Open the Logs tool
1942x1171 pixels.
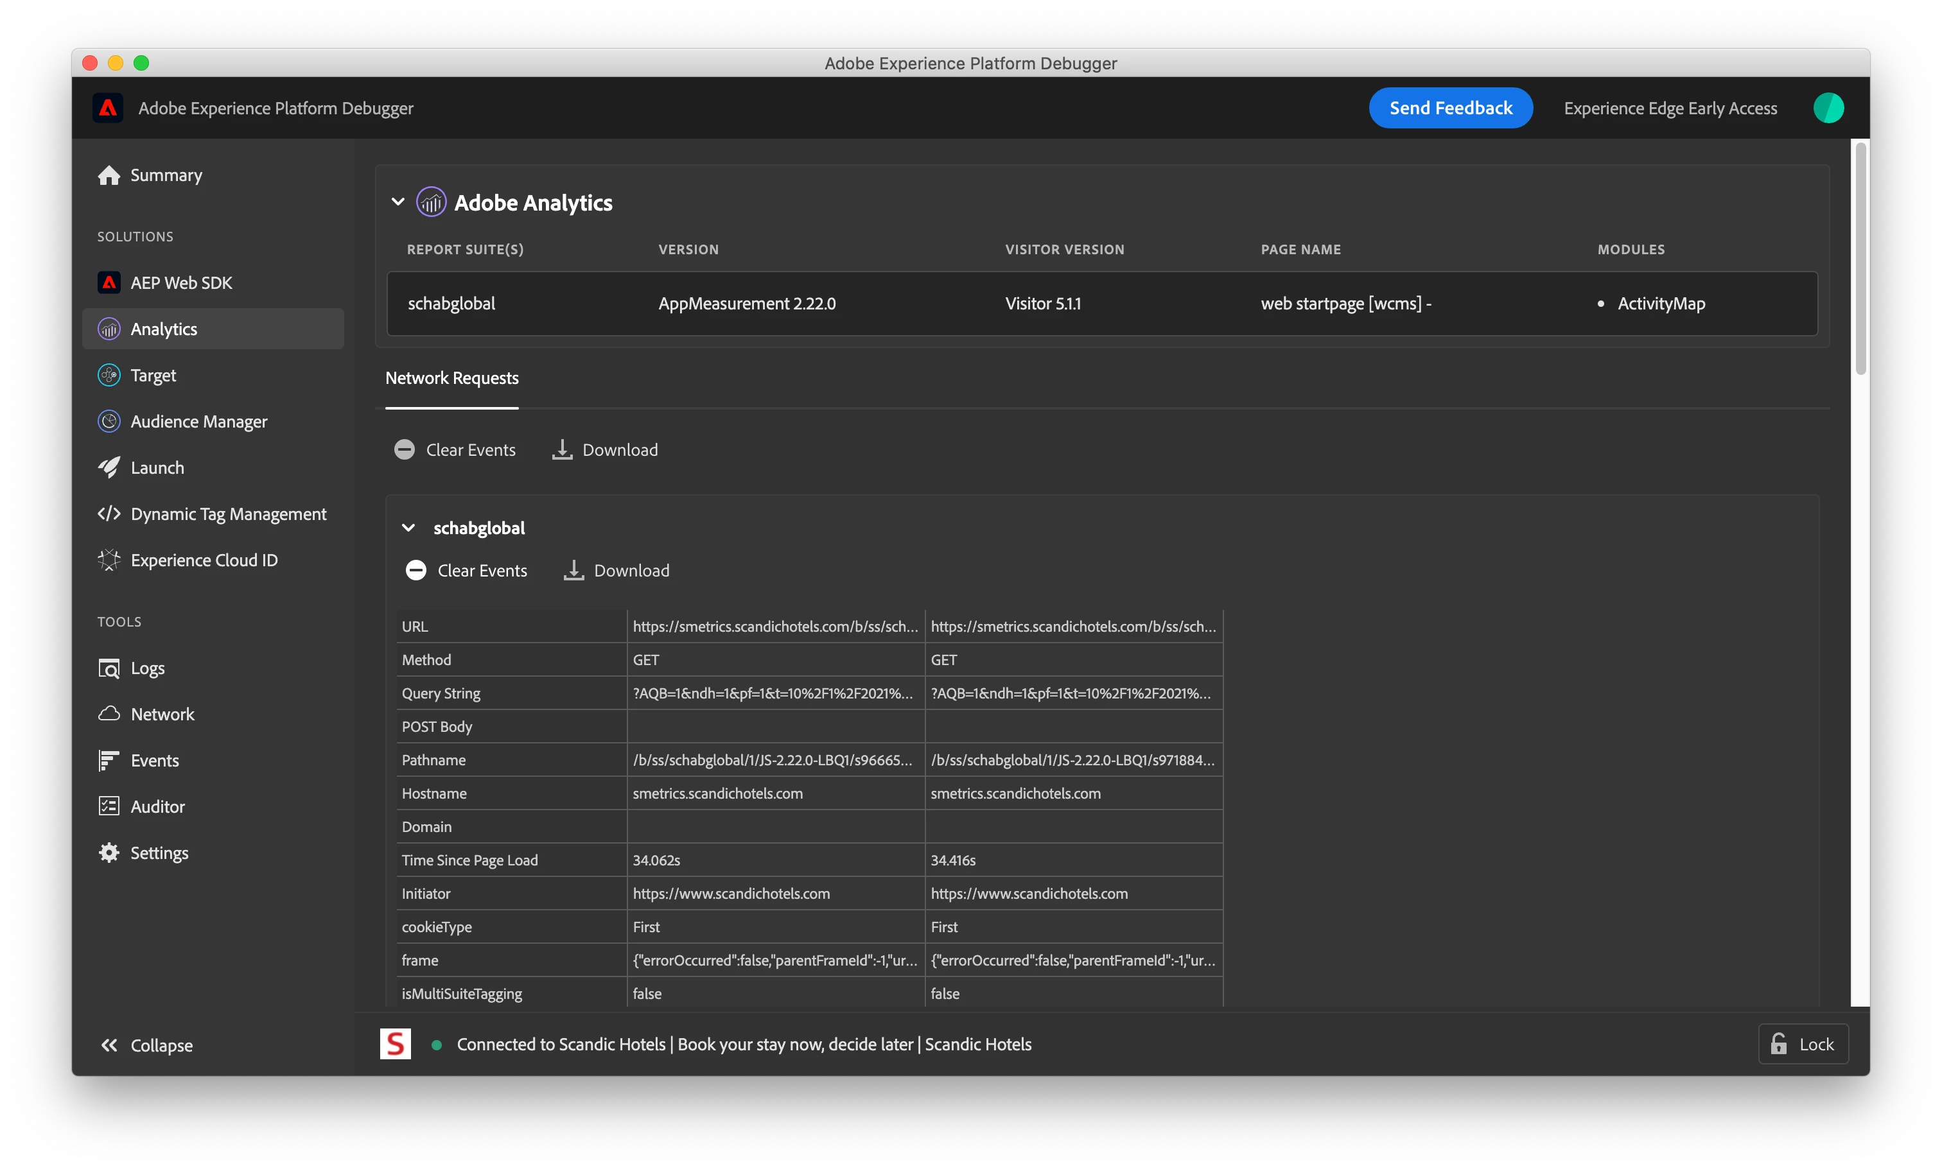(146, 668)
